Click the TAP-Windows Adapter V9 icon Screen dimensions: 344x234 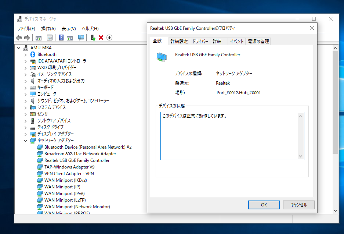[40, 167]
